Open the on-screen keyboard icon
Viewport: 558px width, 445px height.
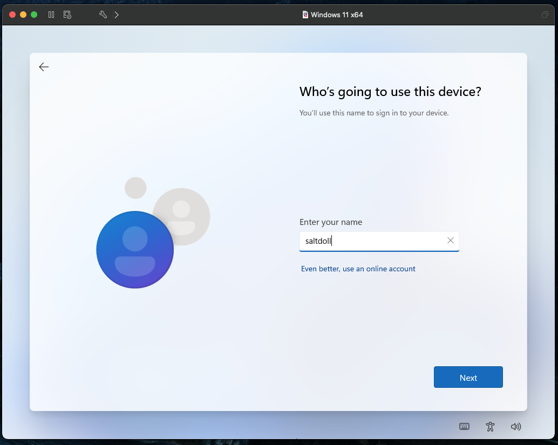[x=464, y=427]
